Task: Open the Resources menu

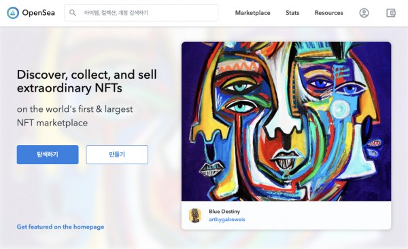Action: click(328, 13)
